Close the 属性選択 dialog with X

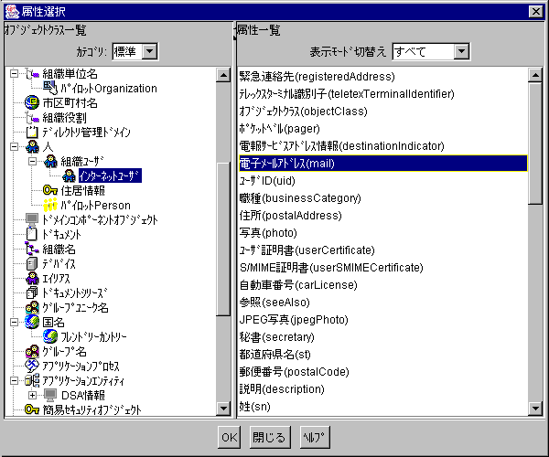click(x=535, y=12)
